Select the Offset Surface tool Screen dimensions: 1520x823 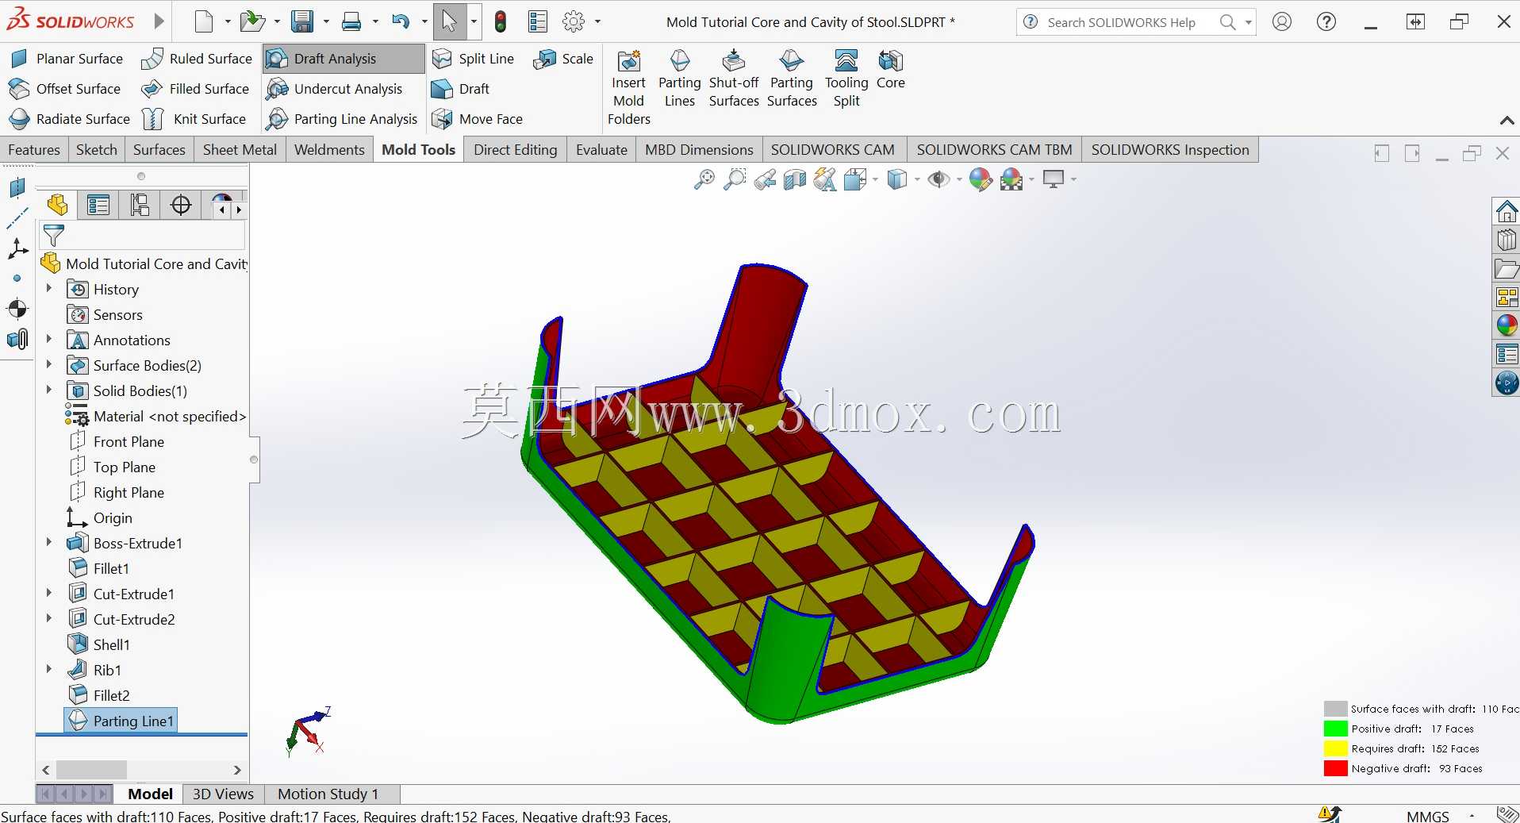[65, 89]
